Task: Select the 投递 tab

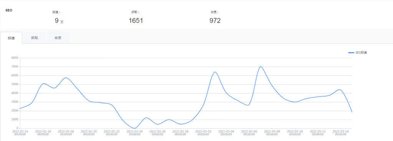Action: pos(11,38)
